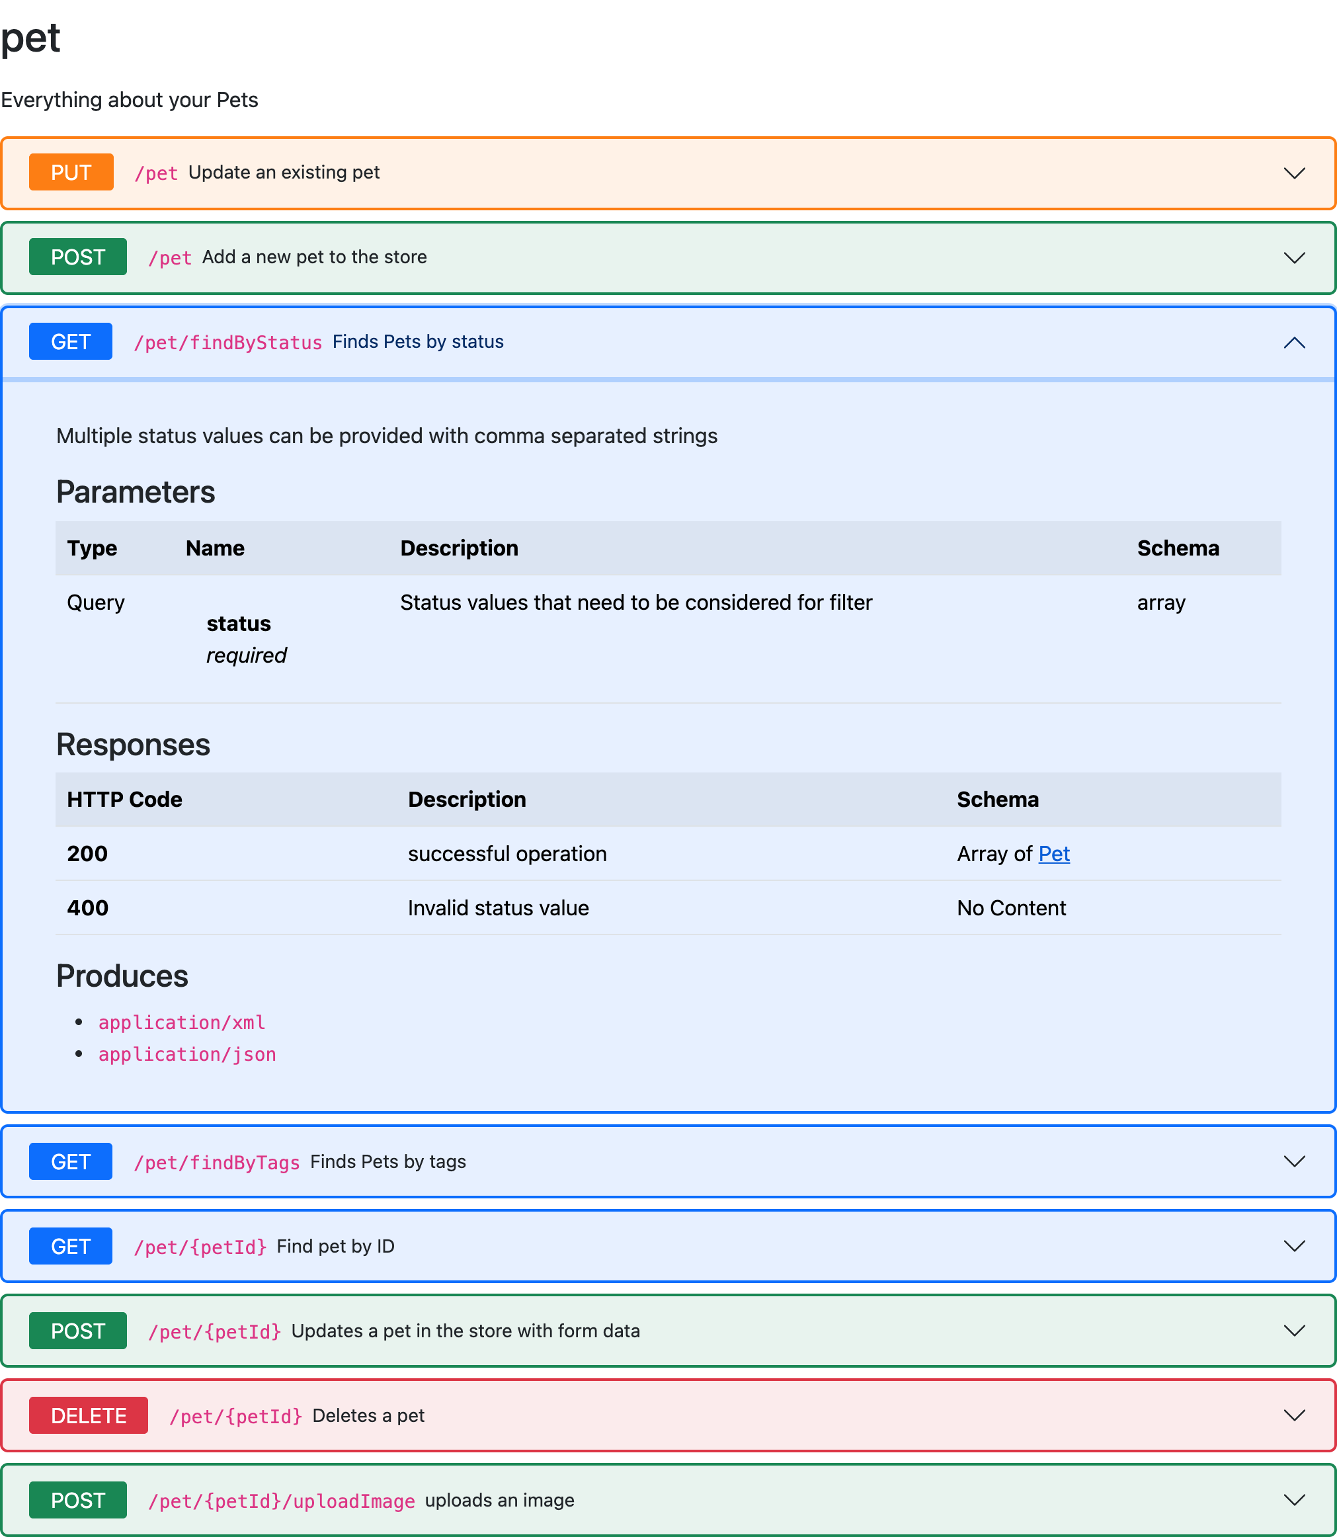Screen dimensions: 1337x1537
Task: Expand the DELETE Deletes a pet chevron
Action: pyautogui.click(x=1294, y=1415)
